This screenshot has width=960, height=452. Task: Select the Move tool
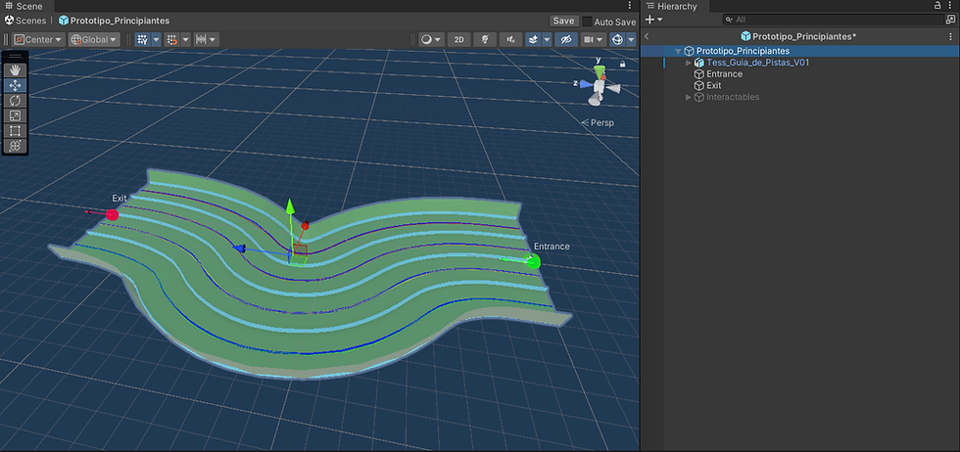coord(16,86)
